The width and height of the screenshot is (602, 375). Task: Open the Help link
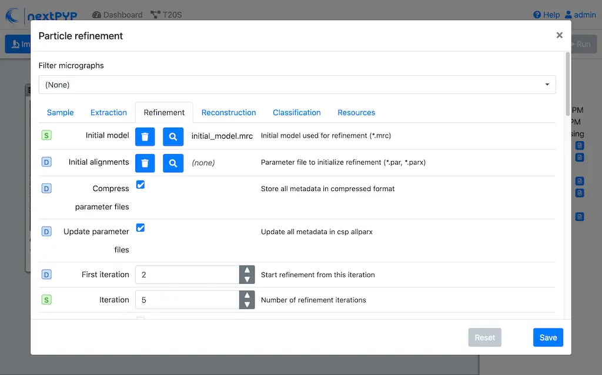coord(546,15)
